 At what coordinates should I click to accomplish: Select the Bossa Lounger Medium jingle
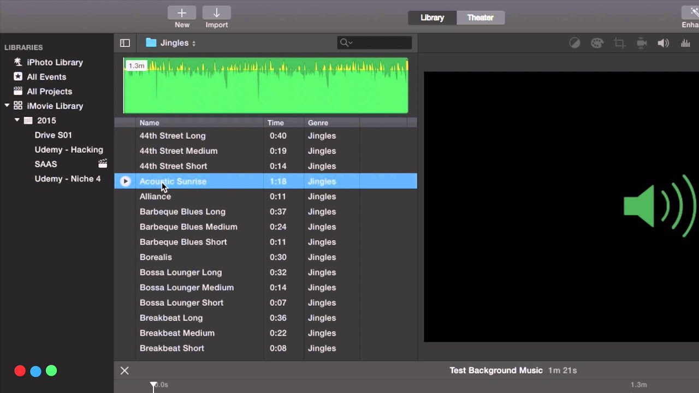tap(265, 287)
